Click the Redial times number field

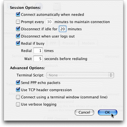click(38, 51)
